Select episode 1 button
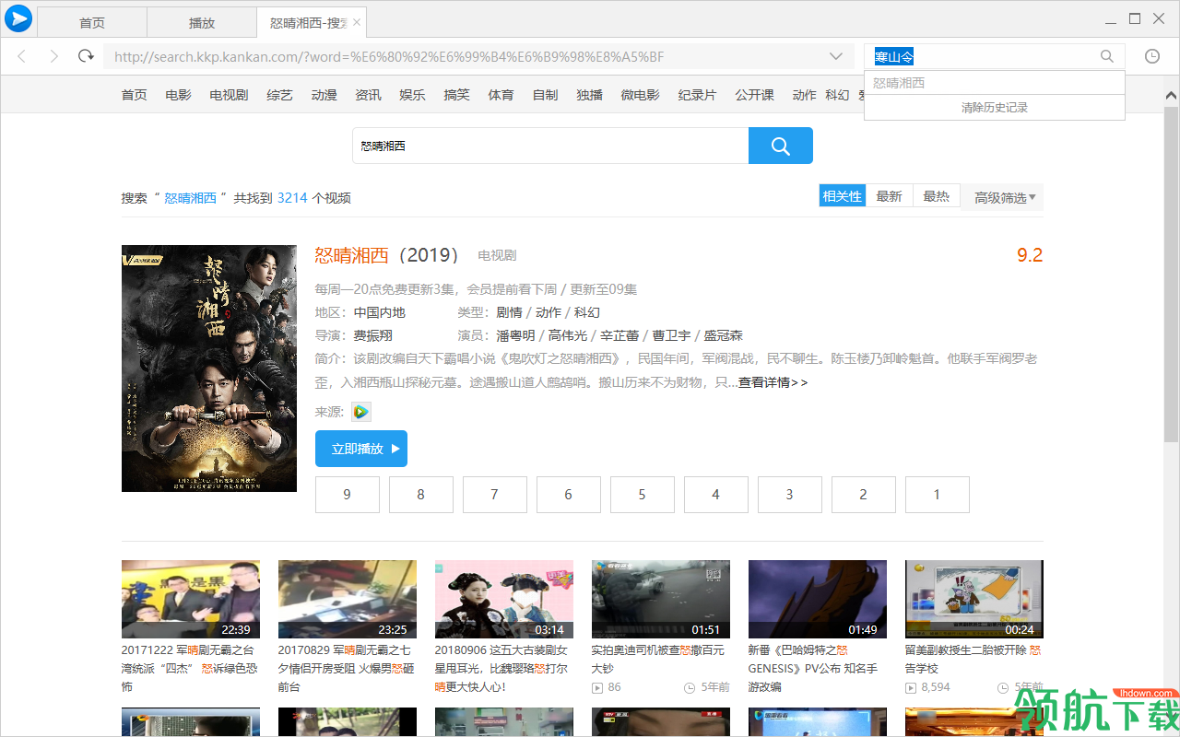This screenshot has height=737, width=1180. [938, 495]
